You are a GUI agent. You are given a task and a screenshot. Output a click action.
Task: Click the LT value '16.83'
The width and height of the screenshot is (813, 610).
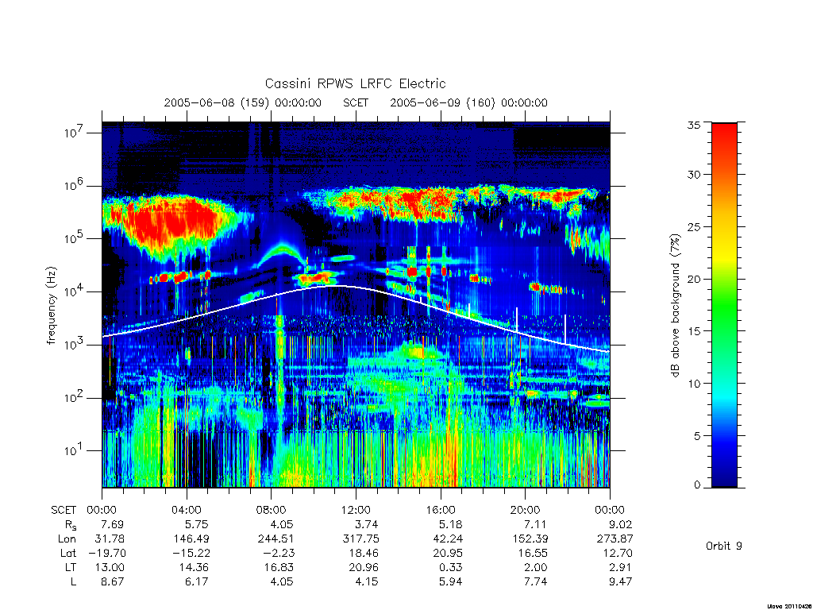[279, 567]
